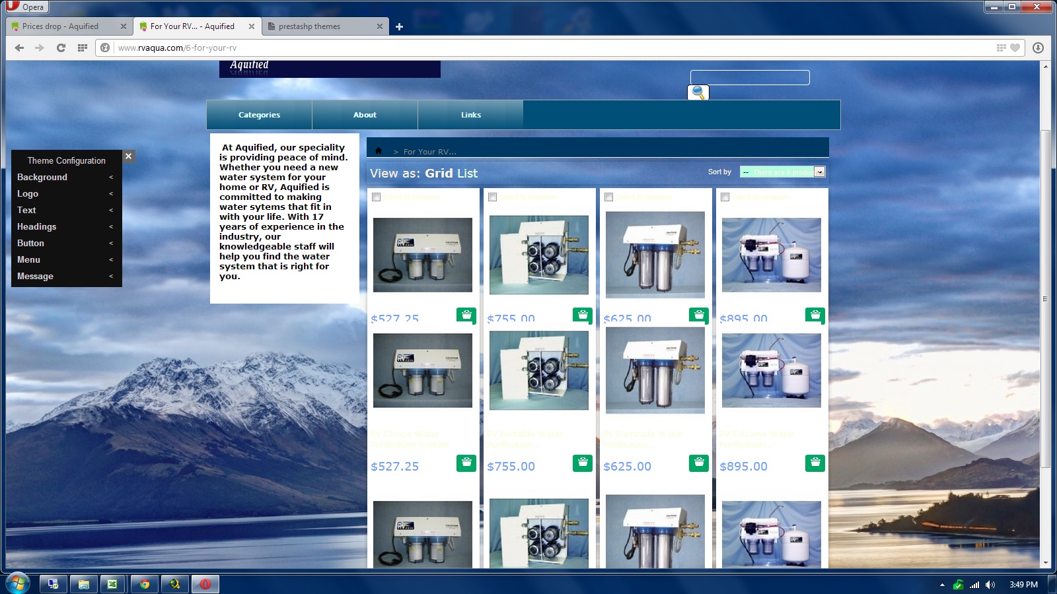Viewport: 1057px width, 594px height.
Task: Add the top $527.25 product to cart
Action: [x=466, y=315]
